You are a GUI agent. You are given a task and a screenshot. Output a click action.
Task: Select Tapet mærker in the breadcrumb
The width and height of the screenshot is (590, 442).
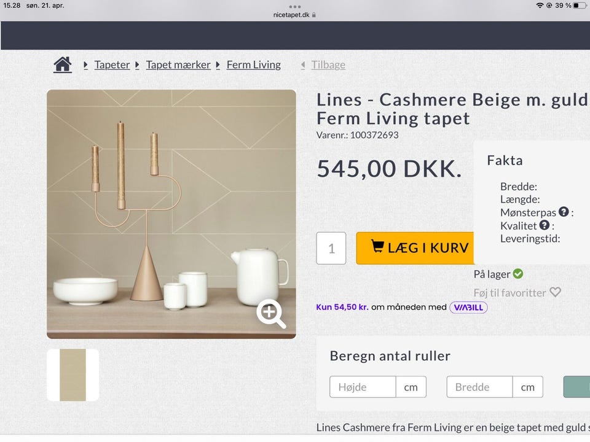point(178,64)
